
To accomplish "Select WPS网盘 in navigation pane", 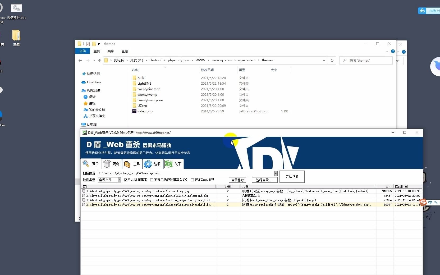I will [x=91, y=90].
